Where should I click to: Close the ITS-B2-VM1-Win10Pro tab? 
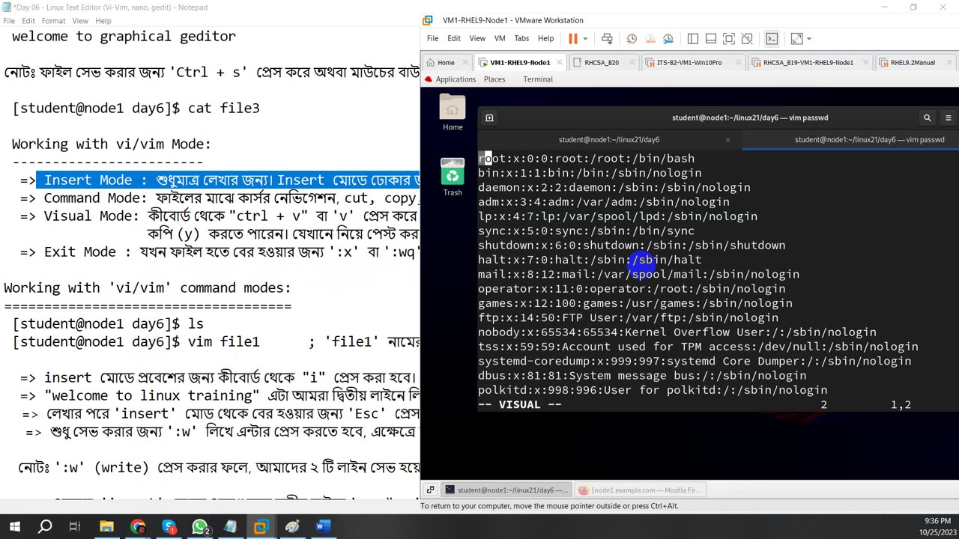(739, 62)
